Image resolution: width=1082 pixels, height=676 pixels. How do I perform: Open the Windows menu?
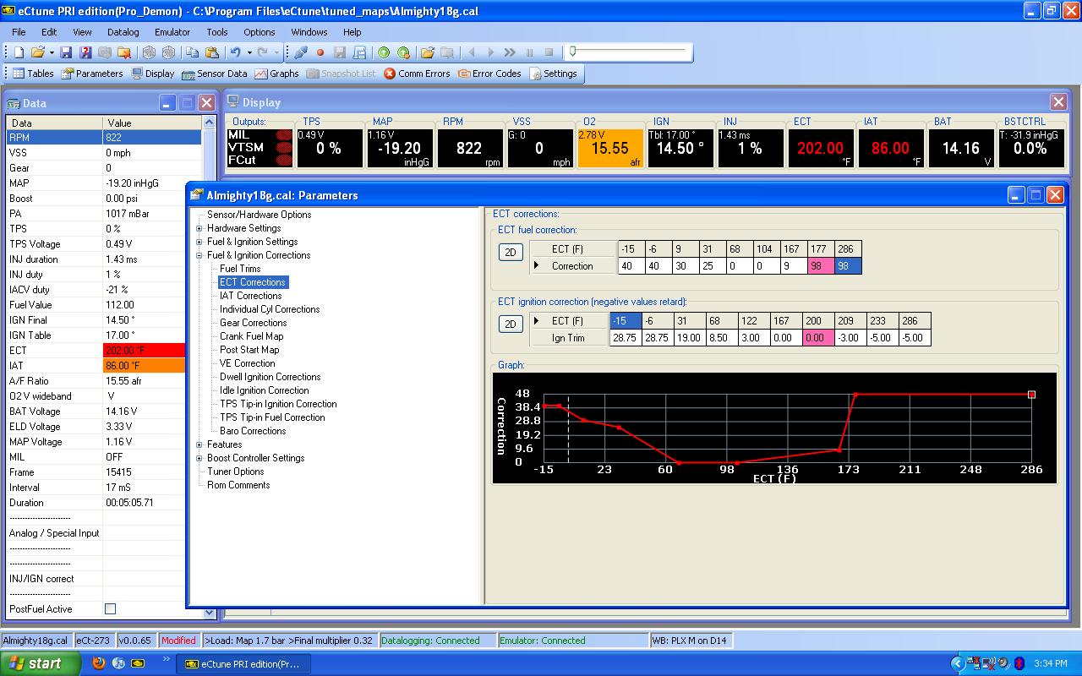(x=309, y=32)
